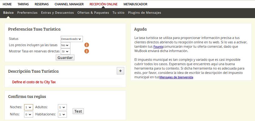Open the Noches dropdown

(28, 107)
